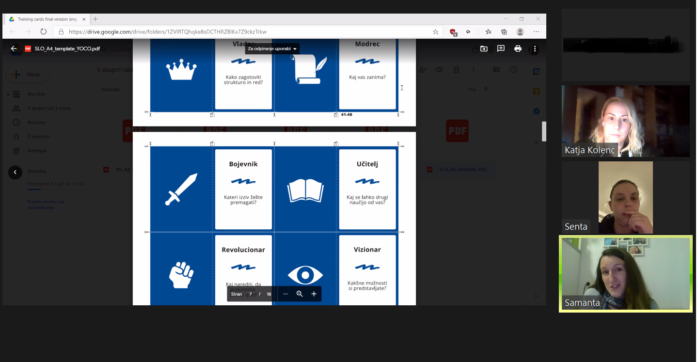Select Senta's video tile
The width and height of the screenshot is (698, 362).
(625, 197)
